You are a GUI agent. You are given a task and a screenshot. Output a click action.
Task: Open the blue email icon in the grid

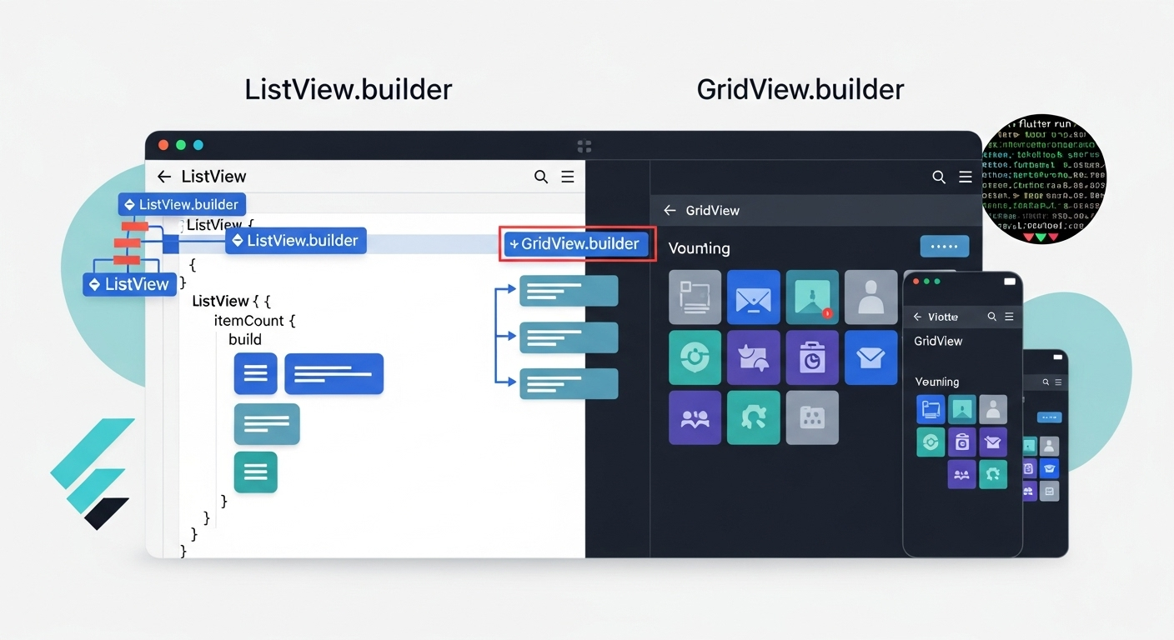754,297
